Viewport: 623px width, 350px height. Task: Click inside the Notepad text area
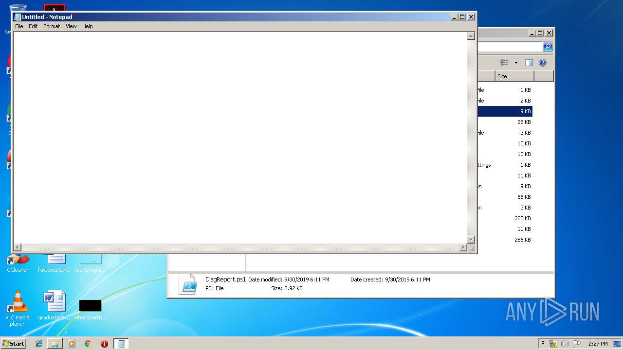(x=240, y=138)
